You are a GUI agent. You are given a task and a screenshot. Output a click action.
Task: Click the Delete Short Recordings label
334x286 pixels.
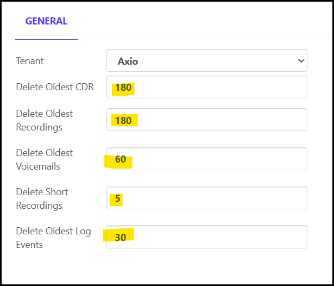[42, 198]
